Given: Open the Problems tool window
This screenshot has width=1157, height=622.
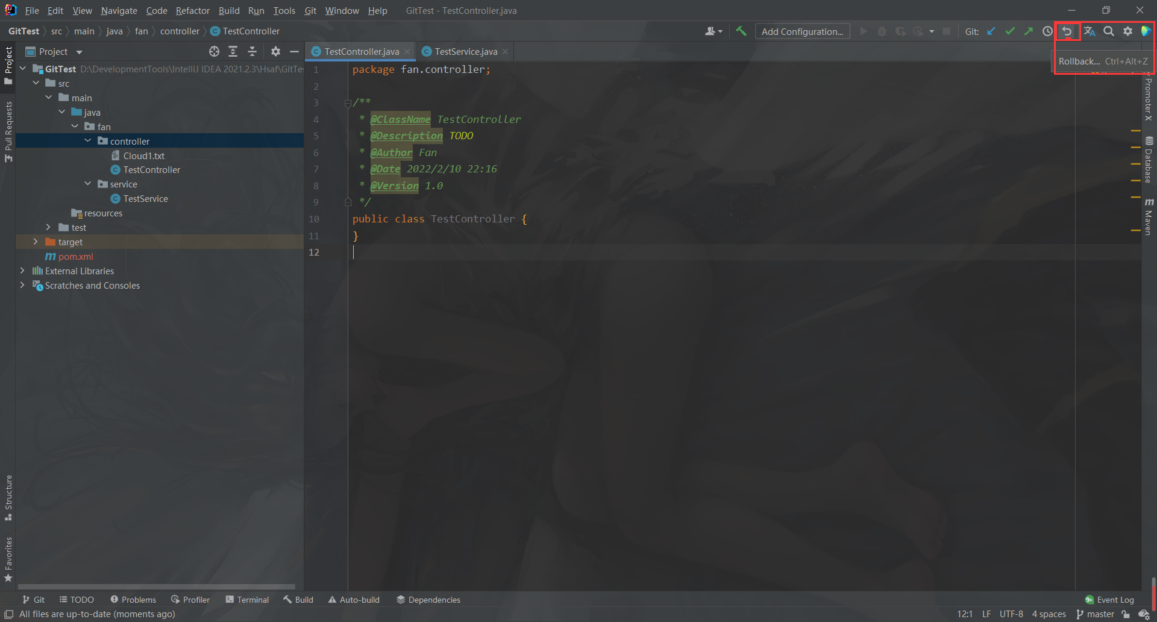Looking at the screenshot, I should pos(133,600).
